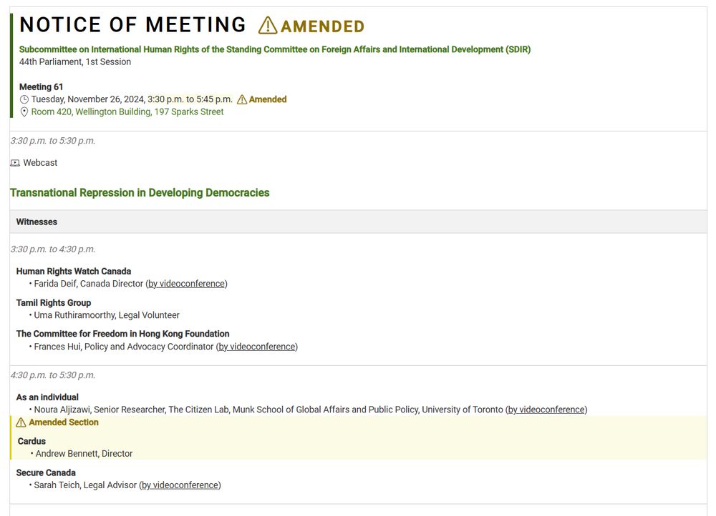Click the Amended Section label
The height and width of the screenshot is (516, 716).
tap(64, 422)
